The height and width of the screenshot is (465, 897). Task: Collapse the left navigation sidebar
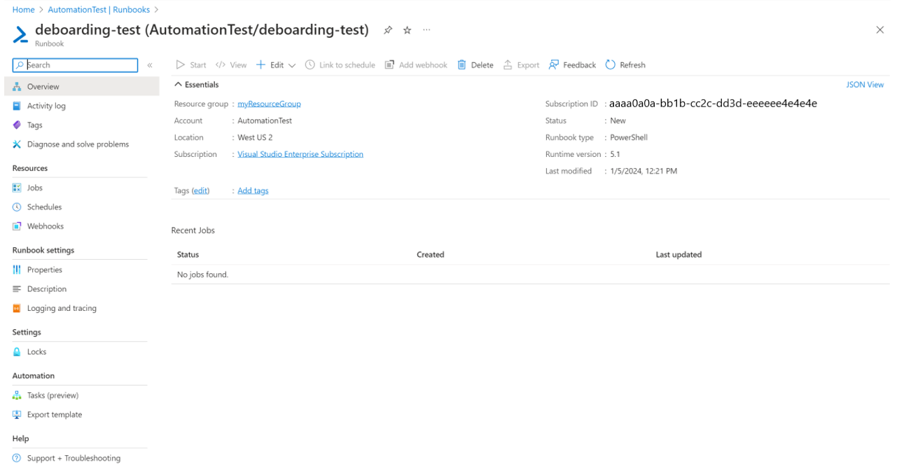click(x=150, y=64)
